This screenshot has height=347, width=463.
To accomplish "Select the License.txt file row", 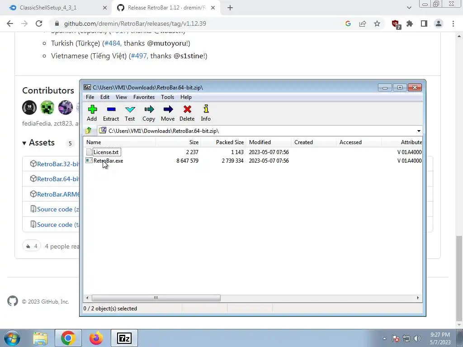I will click(253, 152).
